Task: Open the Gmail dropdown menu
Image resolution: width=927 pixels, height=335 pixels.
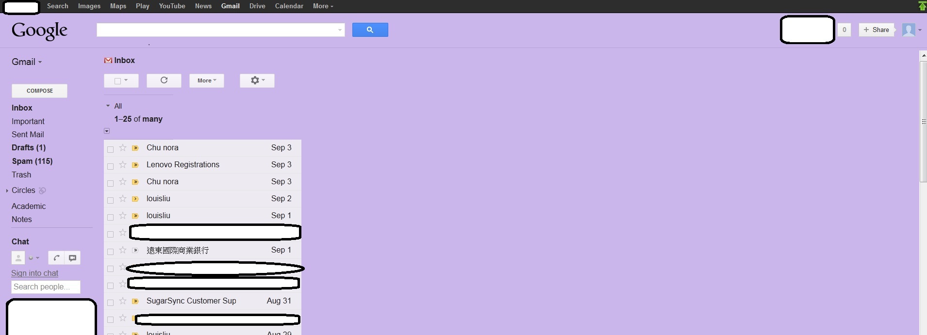Action: tap(27, 62)
